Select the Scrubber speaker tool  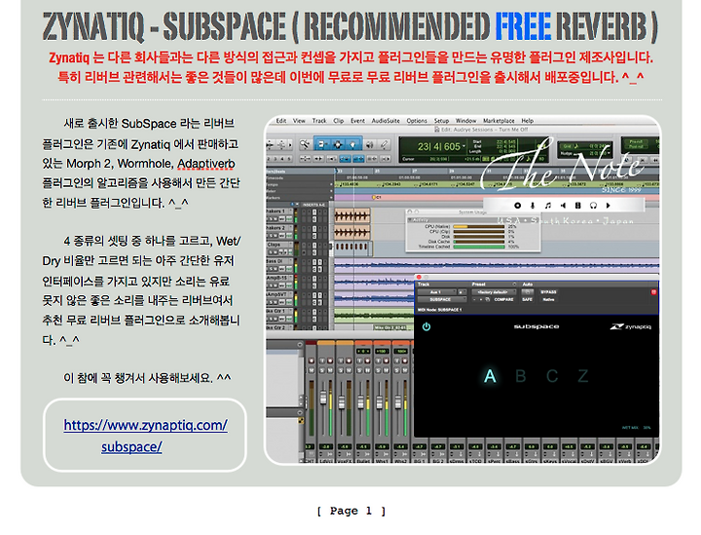(369, 144)
